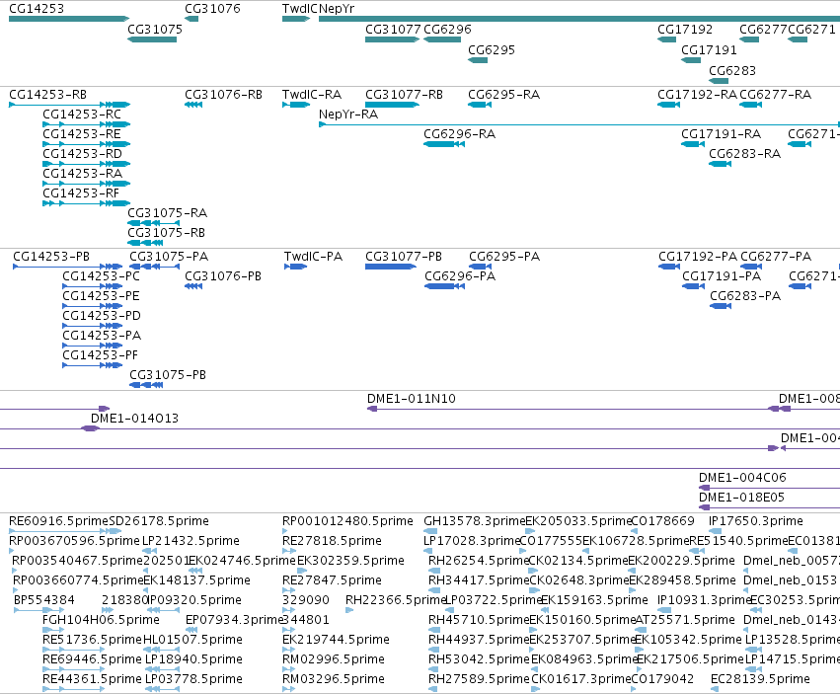Click protein CG31076-PB
Screen dimensions: 840x694
(193, 286)
